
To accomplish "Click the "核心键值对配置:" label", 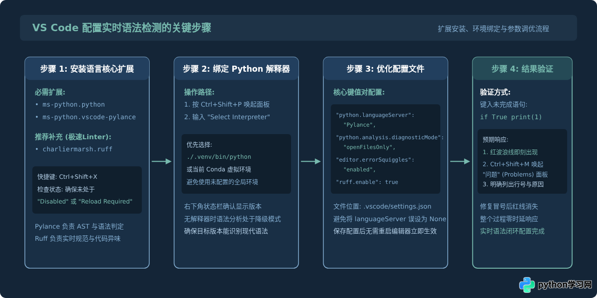I will [x=359, y=92].
